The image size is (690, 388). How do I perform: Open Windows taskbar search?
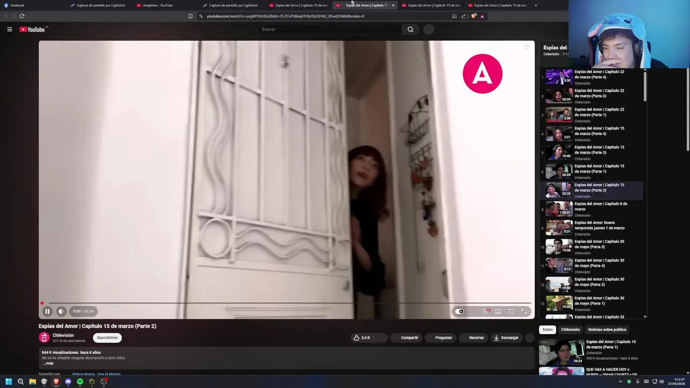(20, 382)
